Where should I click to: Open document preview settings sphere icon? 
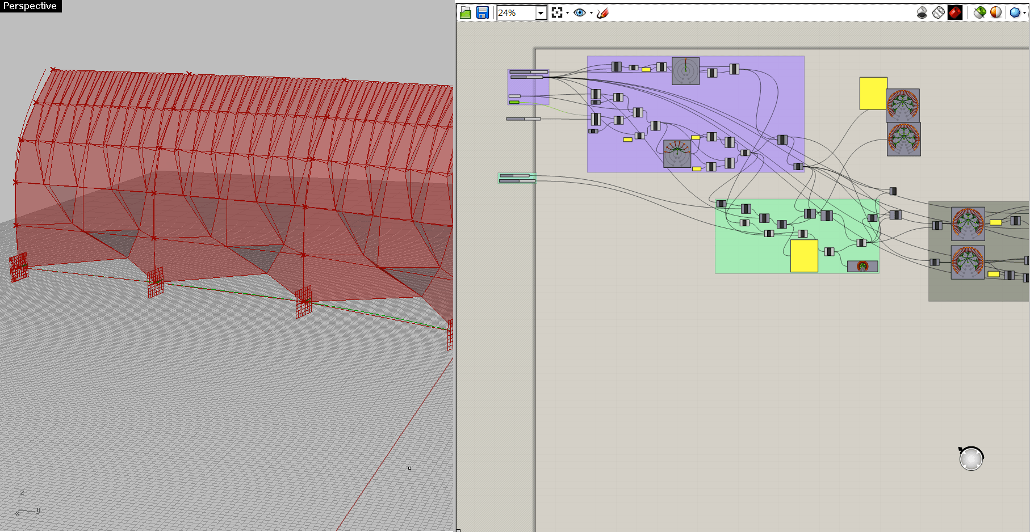(996, 12)
